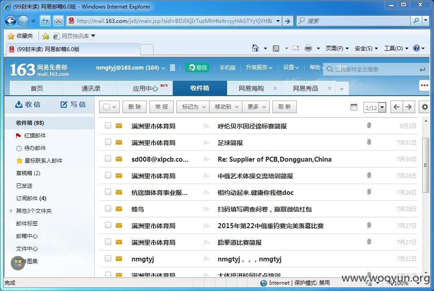Click the 刷新 button
The height and width of the screenshot is (291, 434).
(x=285, y=107)
